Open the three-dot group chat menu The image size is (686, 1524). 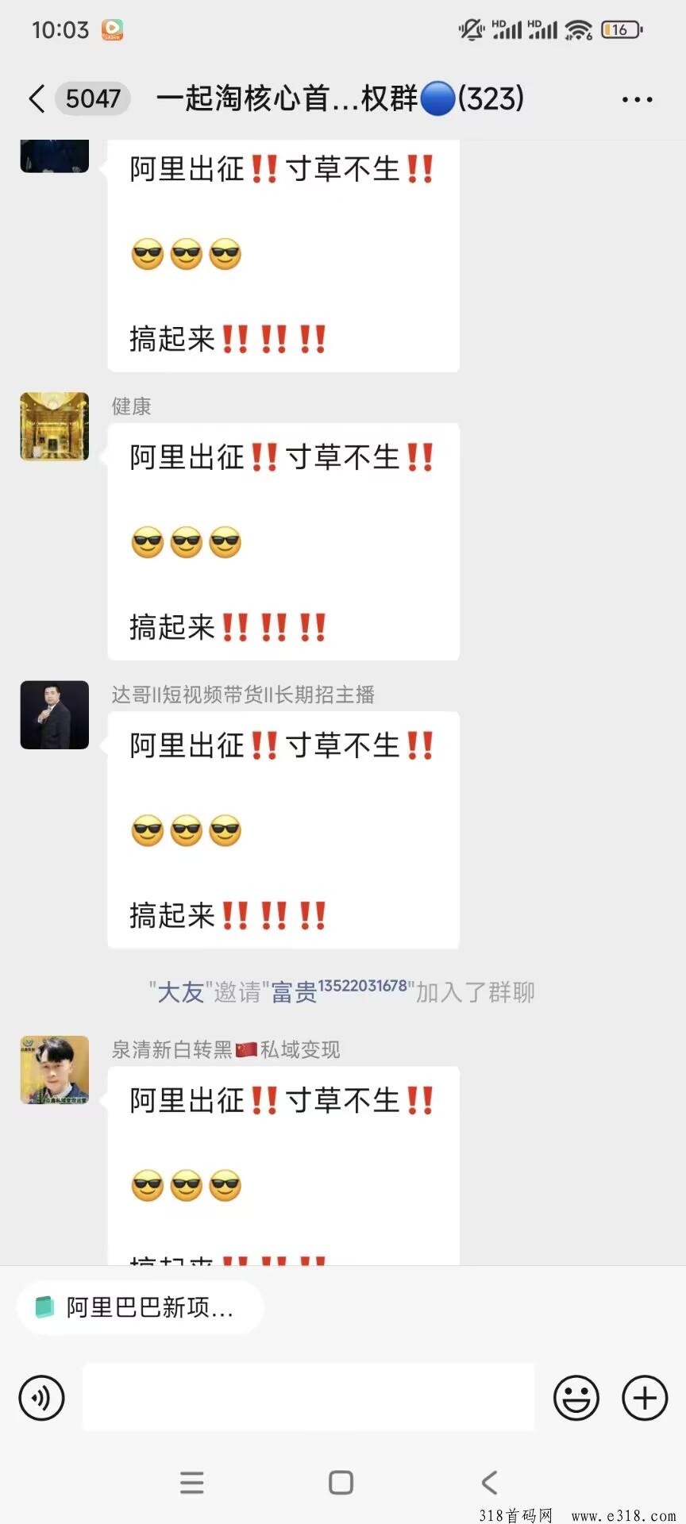click(637, 100)
